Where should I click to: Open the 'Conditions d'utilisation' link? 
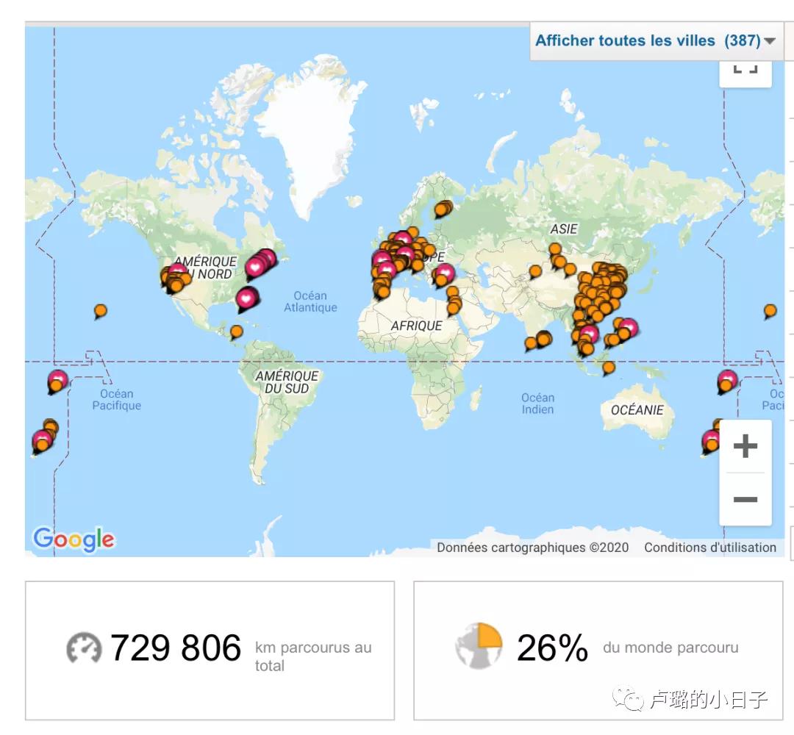709,548
